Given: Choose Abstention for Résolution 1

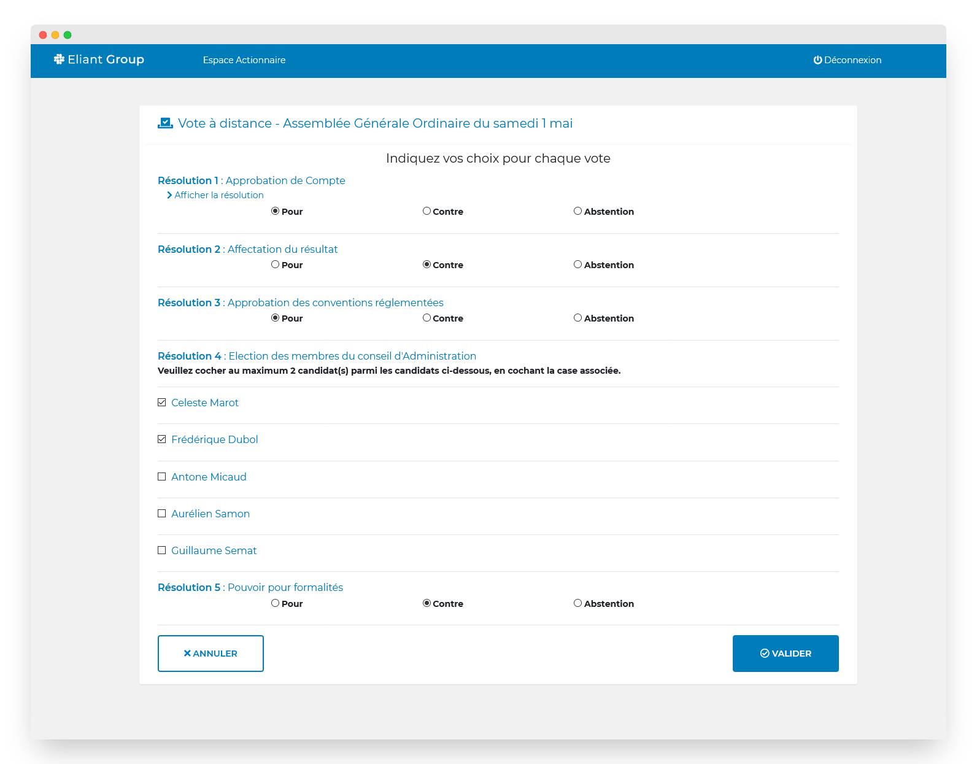Looking at the screenshot, I should (x=577, y=211).
